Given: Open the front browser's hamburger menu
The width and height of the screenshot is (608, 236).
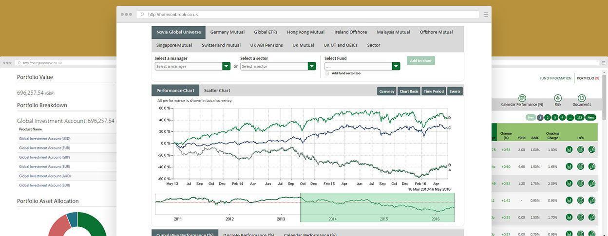Looking at the screenshot, I should point(486,15).
